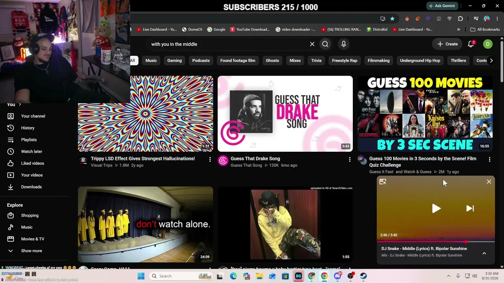
Task: Click the install app icon in address bar
Action: (x=383, y=18)
